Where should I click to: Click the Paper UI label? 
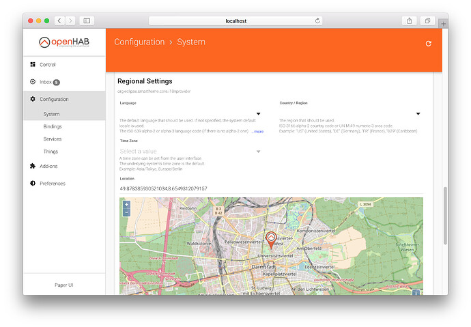click(x=64, y=285)
